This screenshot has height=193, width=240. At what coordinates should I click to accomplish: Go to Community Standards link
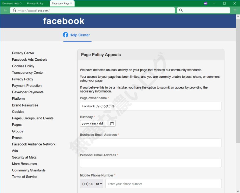pos(29,170)
